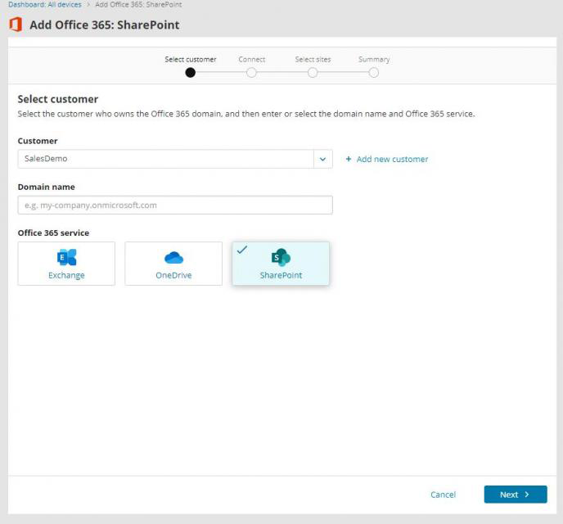Expand the Customer dropdown arrow
The height and width of the screenshot is (524, 563).
click(x=322, y=159)
